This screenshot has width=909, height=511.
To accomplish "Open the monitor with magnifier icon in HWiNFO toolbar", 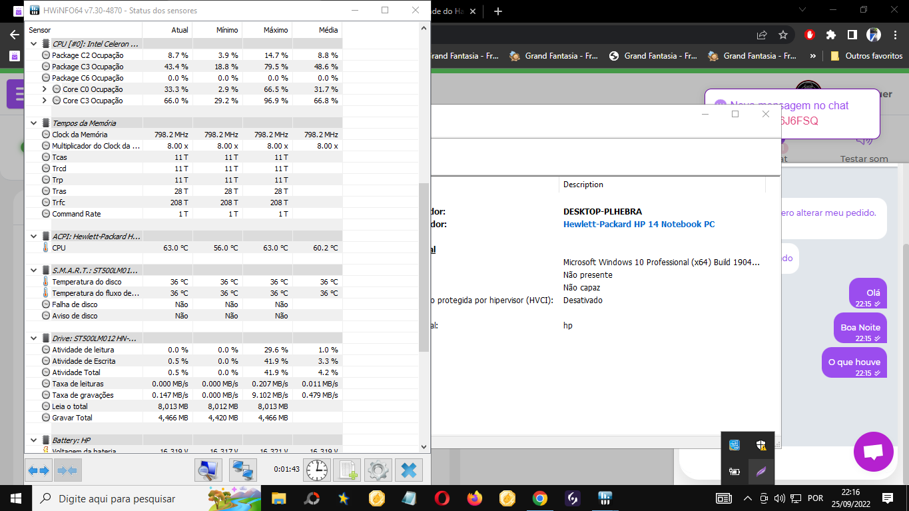I will coord(208,470).
